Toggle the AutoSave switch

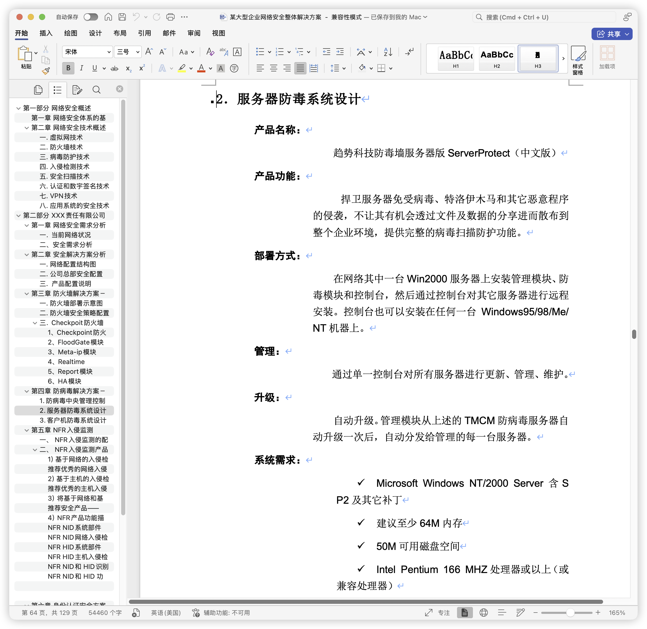pyautogui.click(x=91, y=17)
